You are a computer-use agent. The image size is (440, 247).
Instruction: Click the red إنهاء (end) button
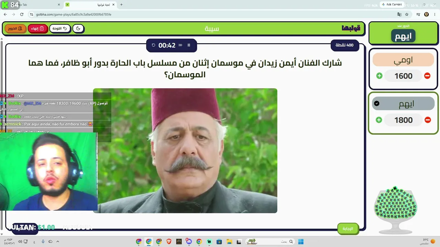(x=37, y=28)
